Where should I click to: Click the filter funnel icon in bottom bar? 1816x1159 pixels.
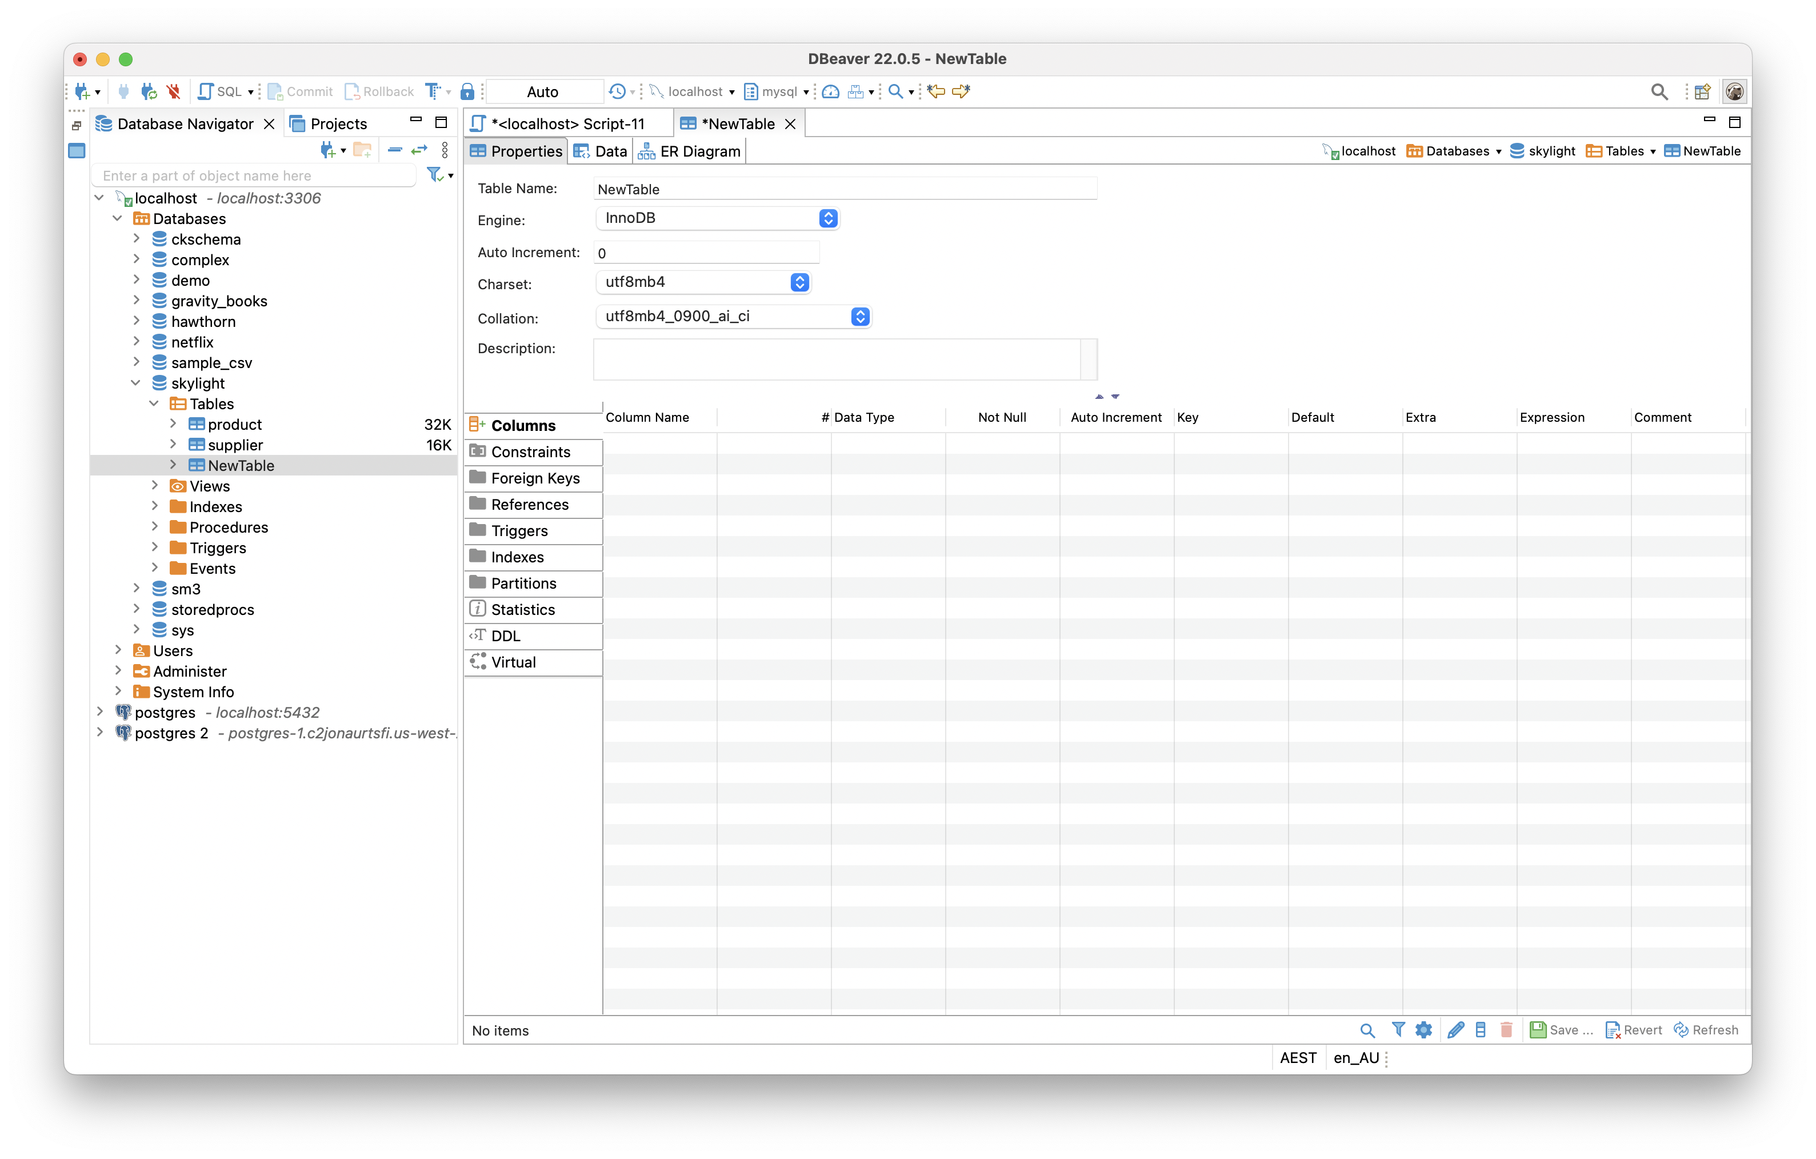[x=1398, y=1029]
